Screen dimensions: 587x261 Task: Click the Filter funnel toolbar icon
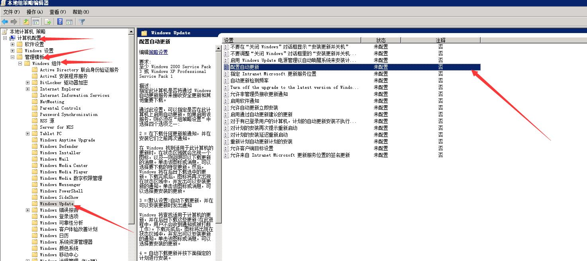point(82,22)
